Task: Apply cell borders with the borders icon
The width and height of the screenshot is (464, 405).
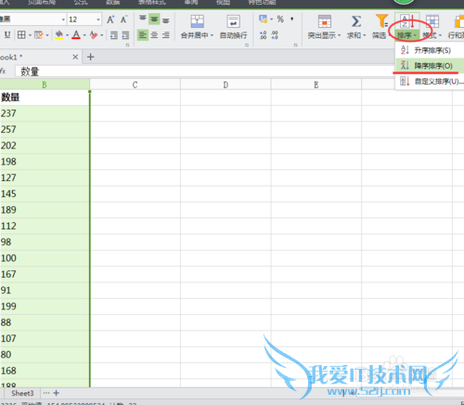Action: pyautogui.click(x=21, y=35)
